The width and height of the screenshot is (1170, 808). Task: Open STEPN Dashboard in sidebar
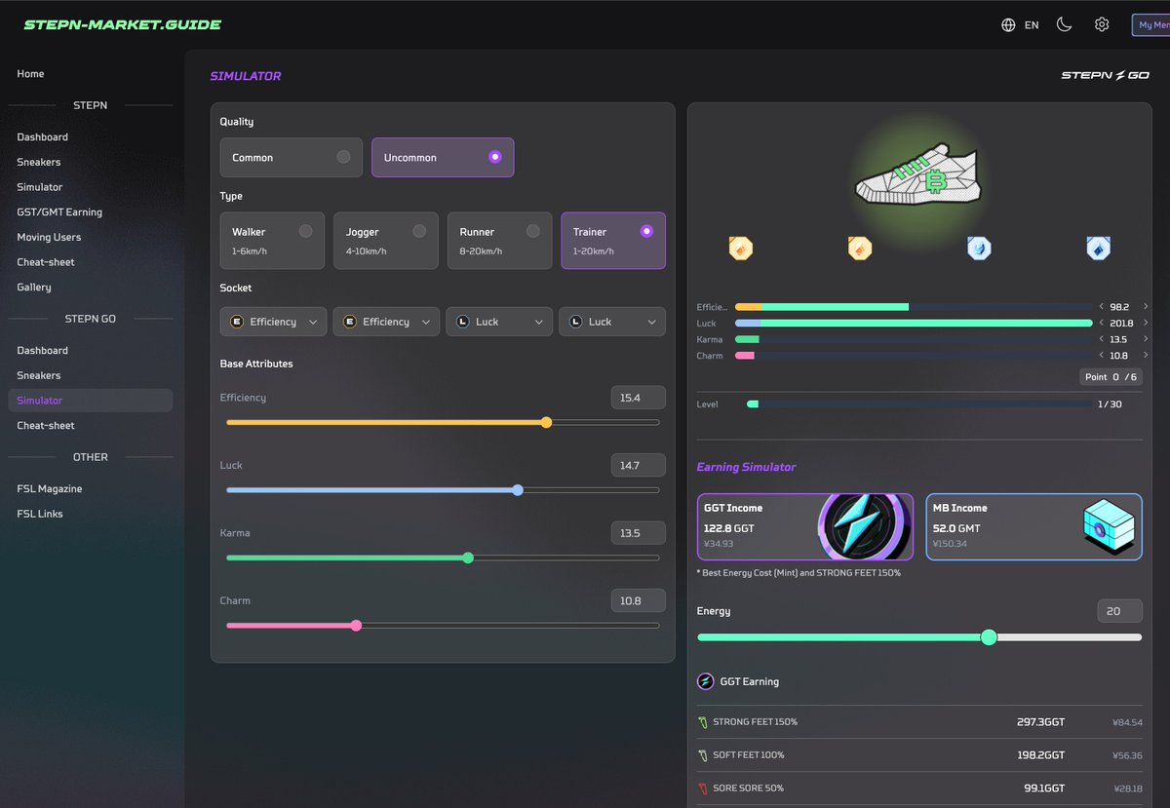(43, 137)
